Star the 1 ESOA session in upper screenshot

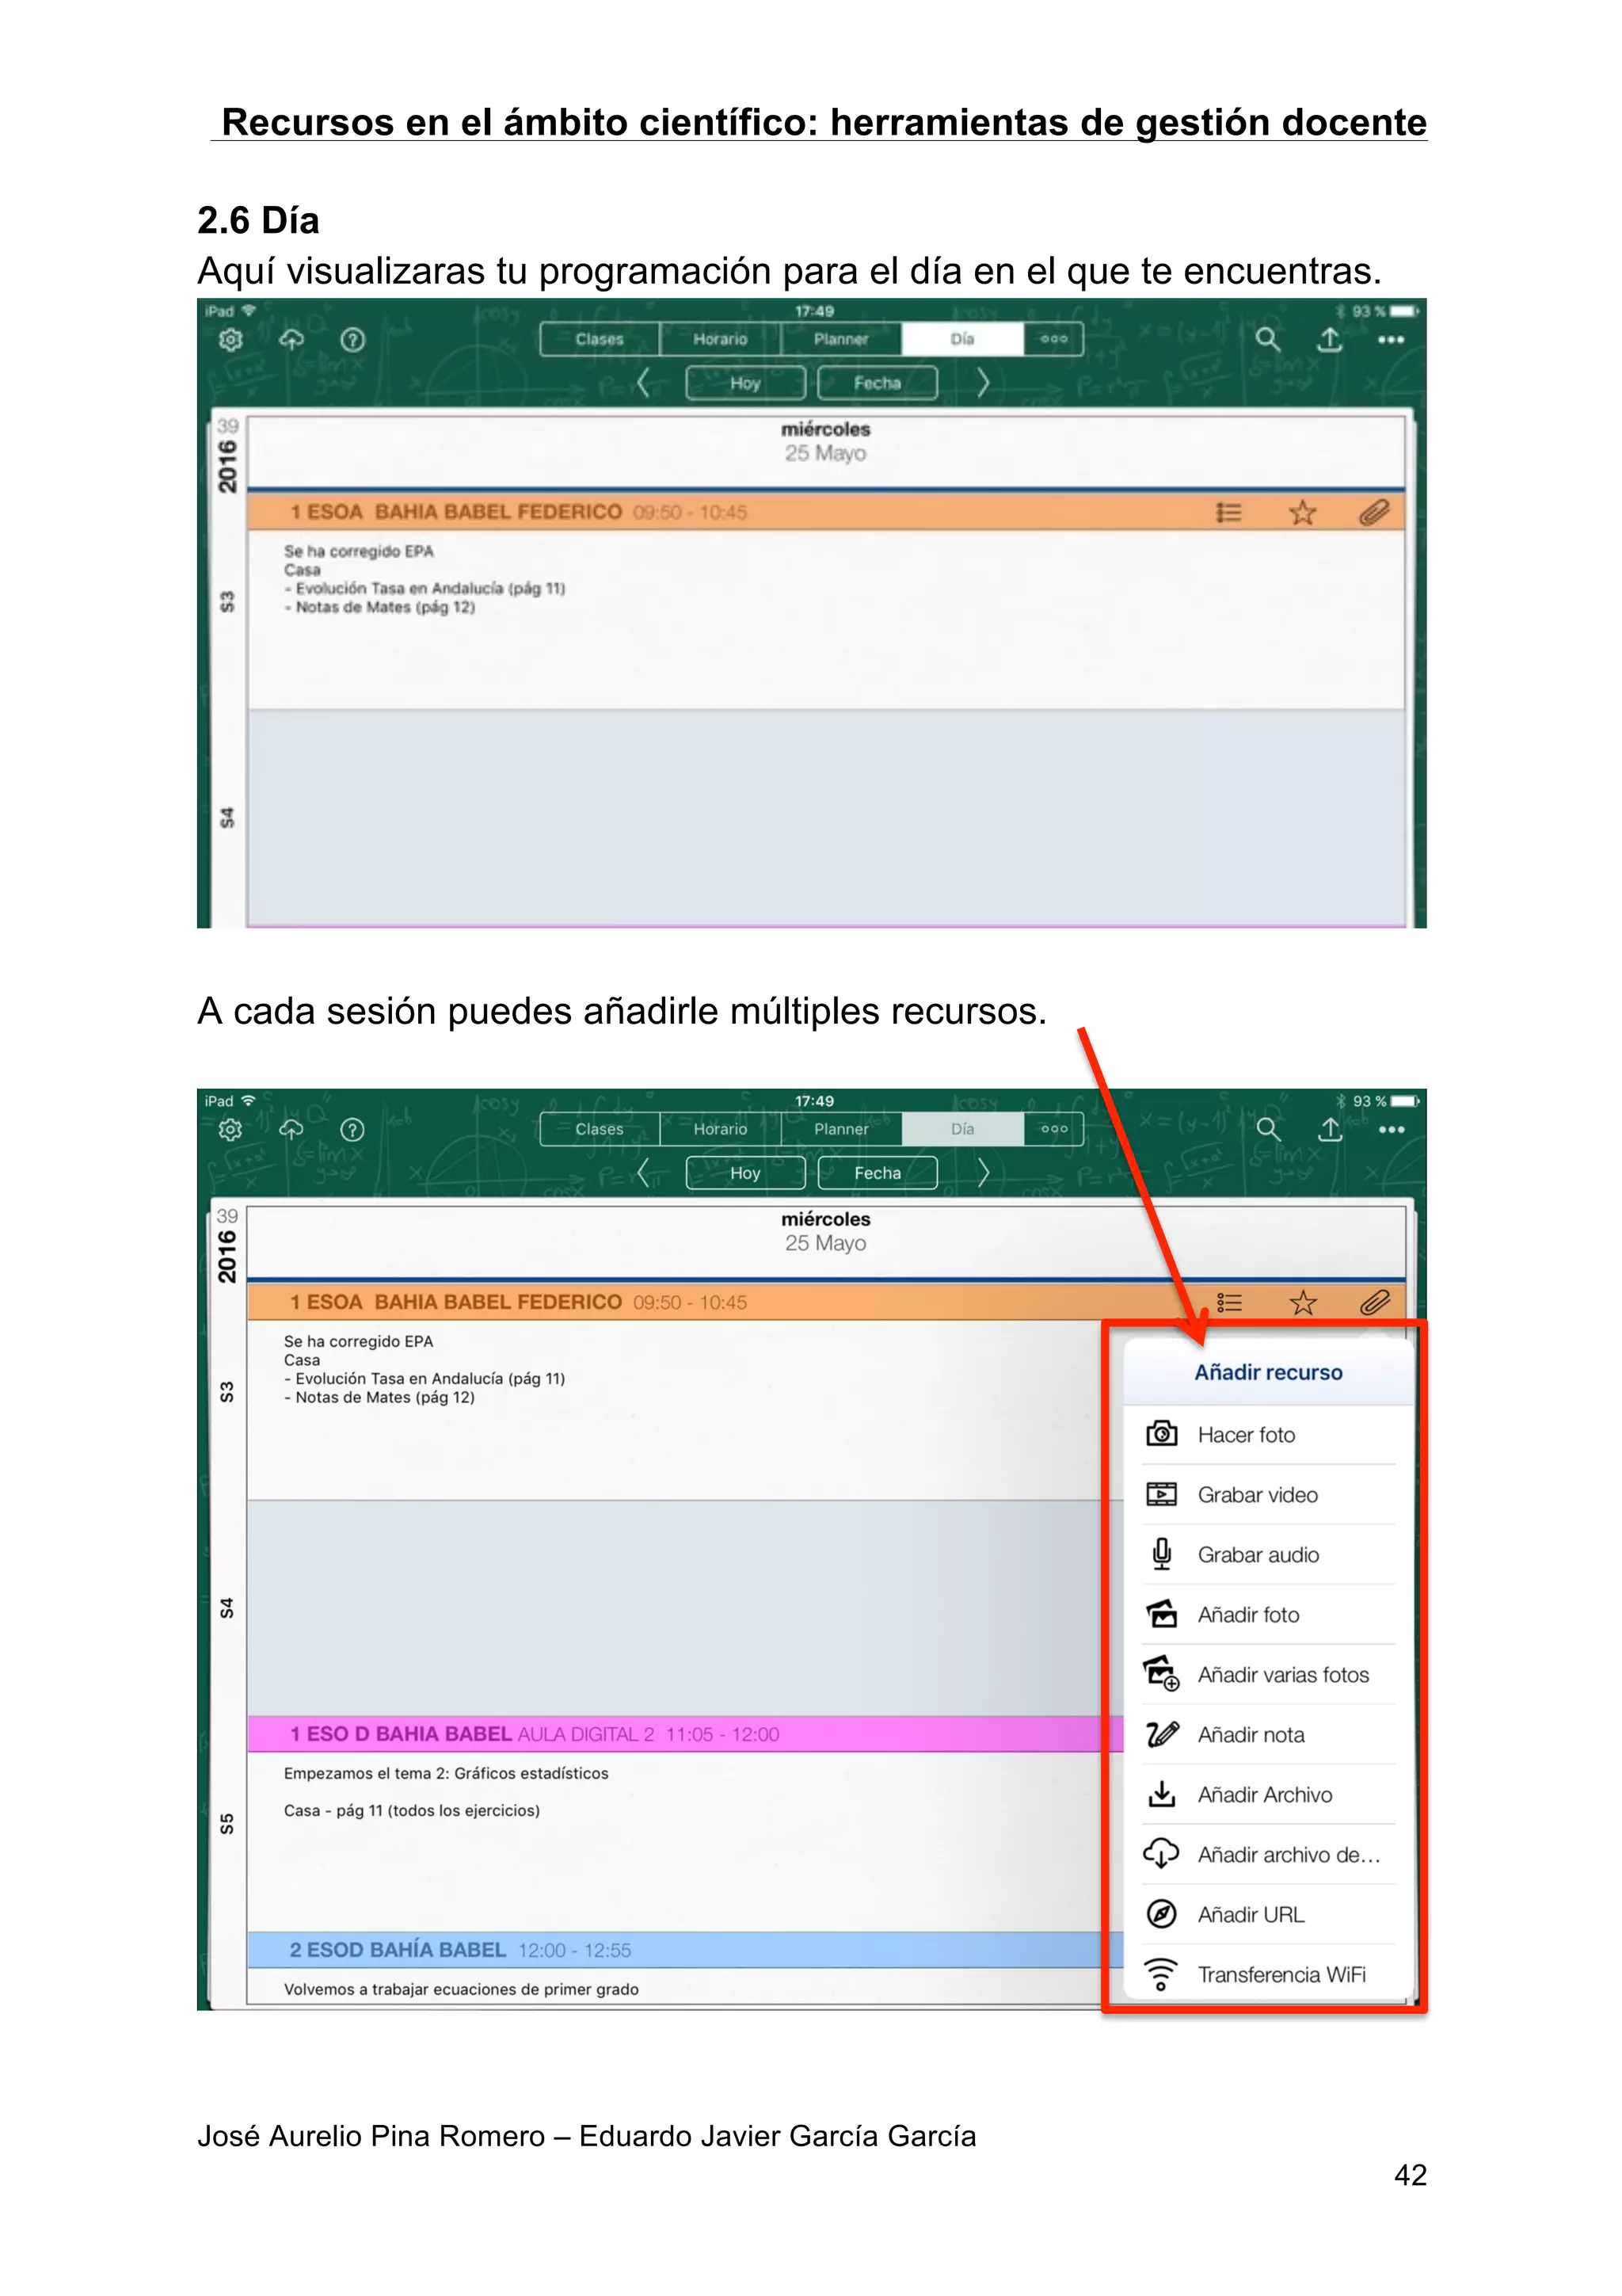(x=1302, y=513)
